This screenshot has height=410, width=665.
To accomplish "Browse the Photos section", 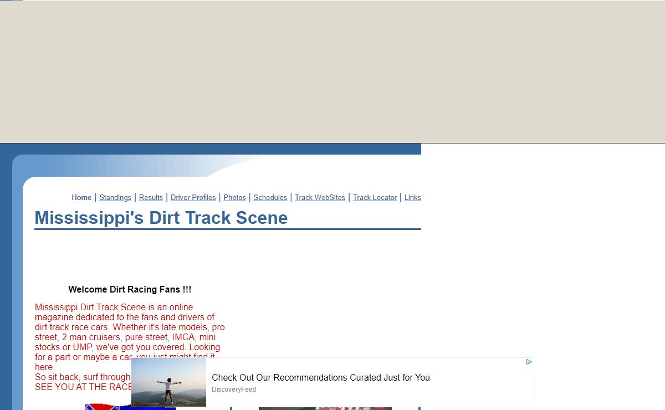I will tap(234, 198).
